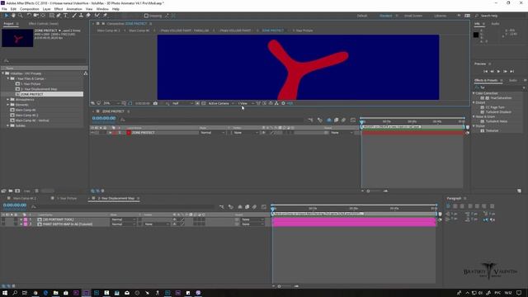Take a snapshot with camera icon
This screenshot has height=297, width=528.
click(155, 103)
